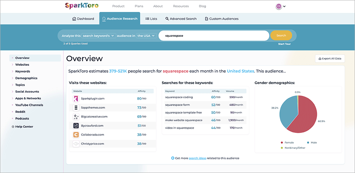Open the Product menu
The image size is (355, 173).
119,6
